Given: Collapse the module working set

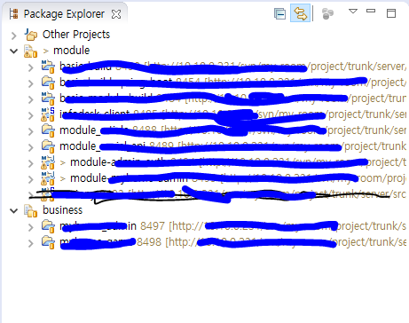Looking at the screenshot, I should pyautogui.click(x=13, y=51).
